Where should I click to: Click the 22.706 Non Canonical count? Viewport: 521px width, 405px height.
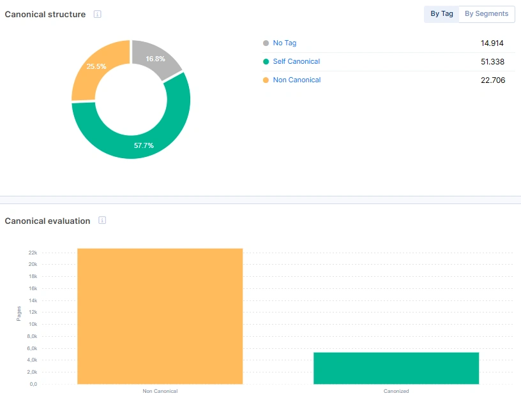[492, 80]
